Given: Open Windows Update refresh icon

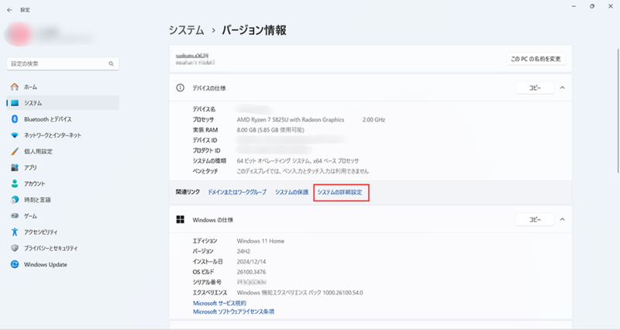Looking at the screenshot, I should click(x=15, y=264).
